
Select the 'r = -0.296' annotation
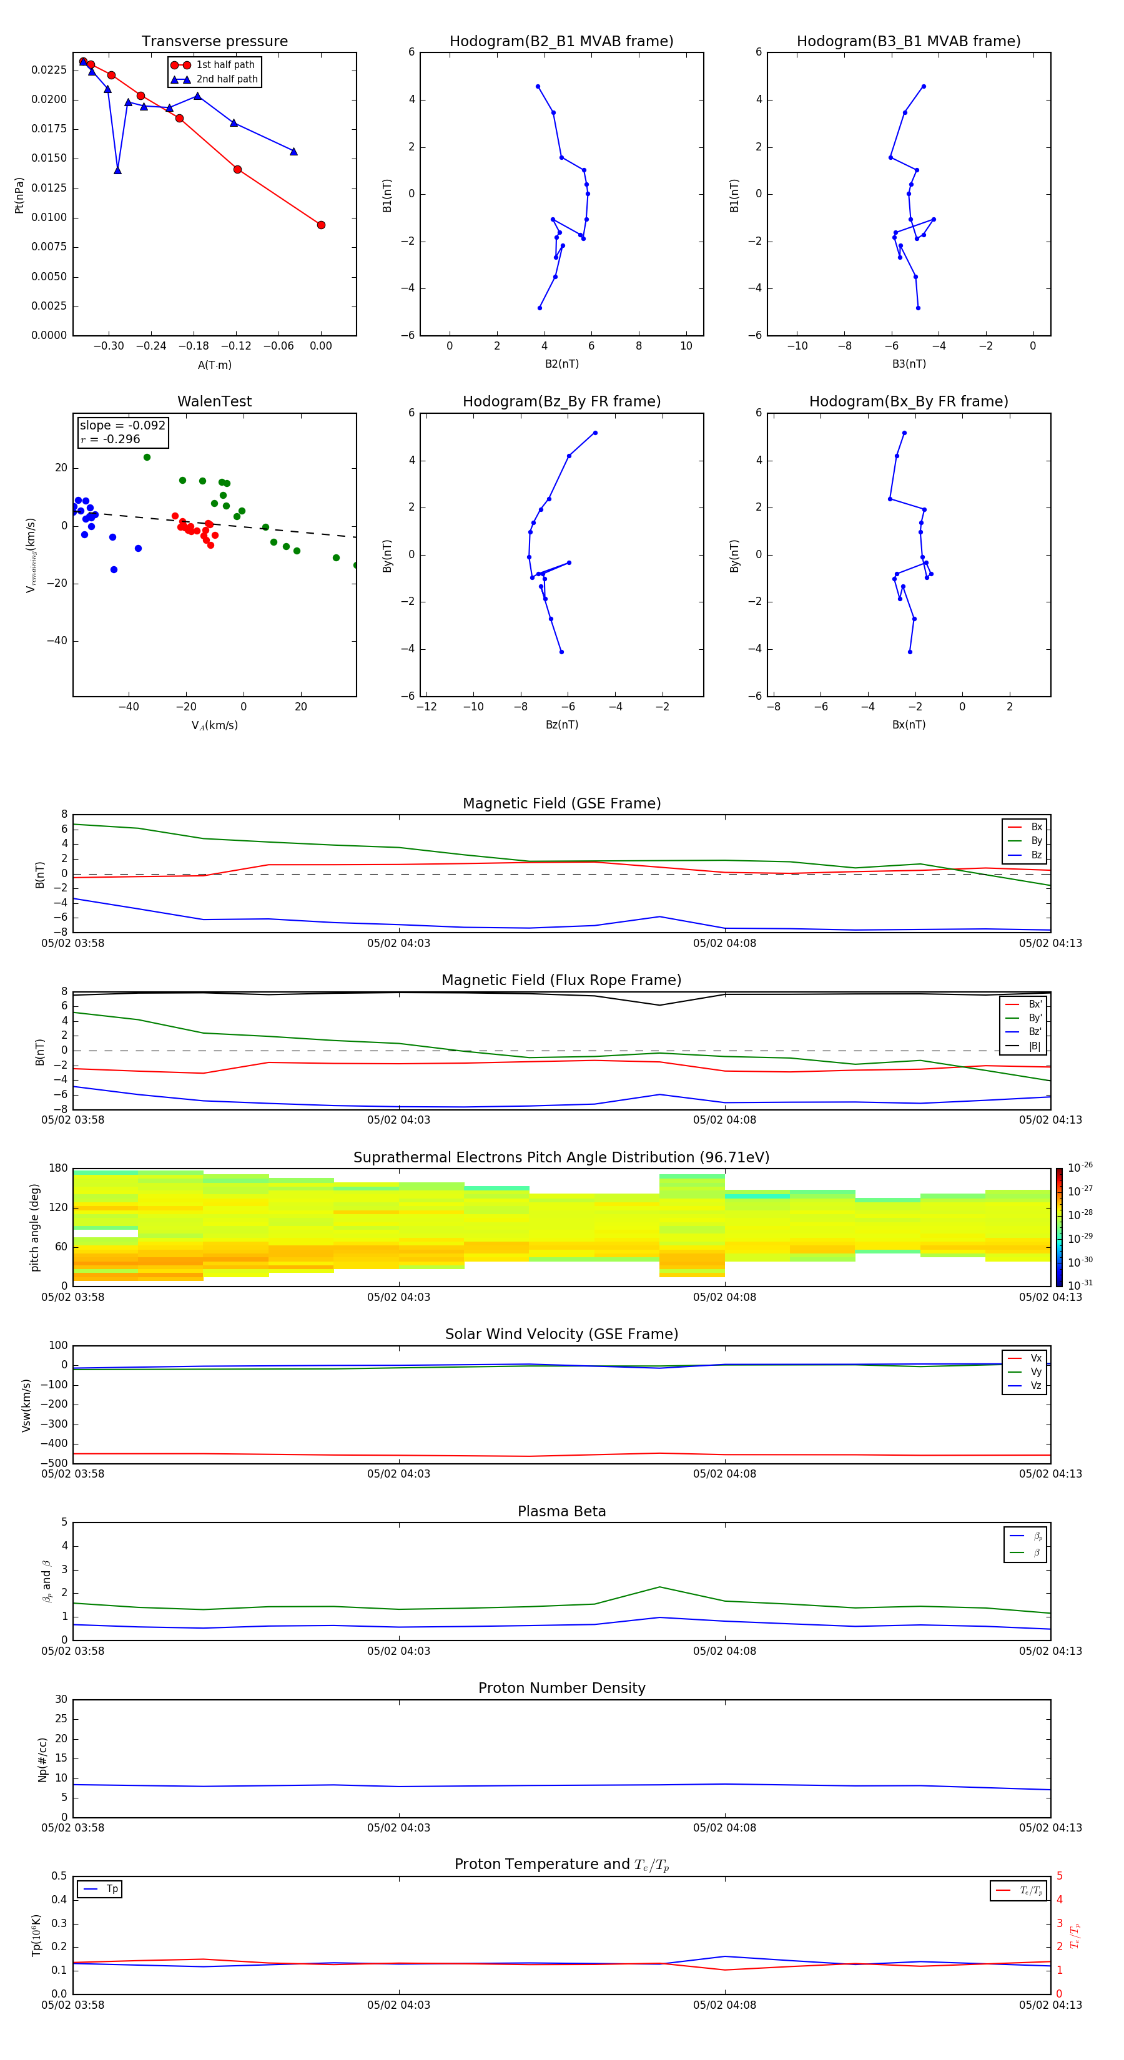111,439
